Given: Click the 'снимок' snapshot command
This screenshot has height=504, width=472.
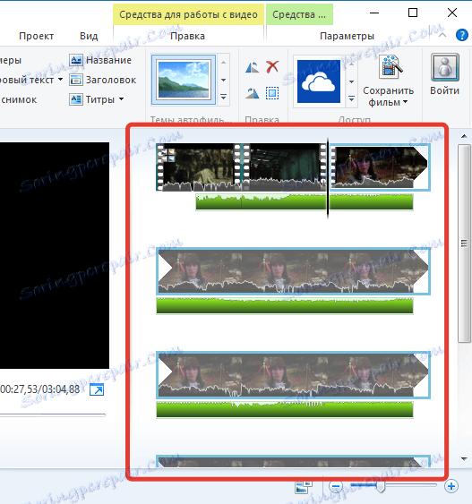Looking at the screenshot, I should (x=19, y=99).
